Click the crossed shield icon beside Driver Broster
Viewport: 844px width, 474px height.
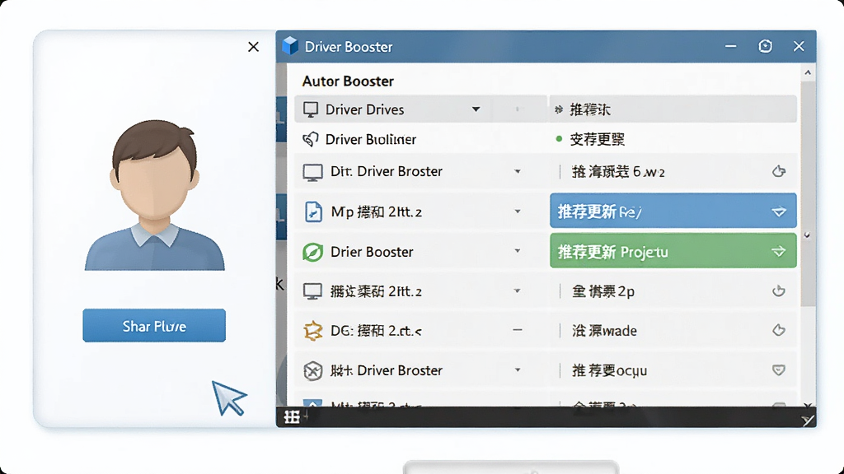[312, 370]
